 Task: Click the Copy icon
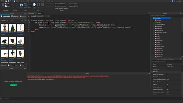[x=6, y=6]
